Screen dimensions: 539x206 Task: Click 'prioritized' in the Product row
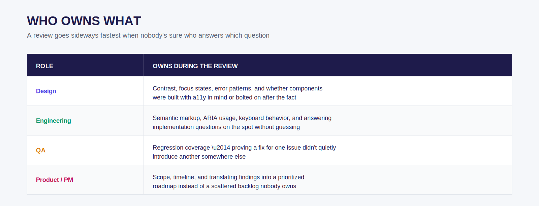point(291,177)
